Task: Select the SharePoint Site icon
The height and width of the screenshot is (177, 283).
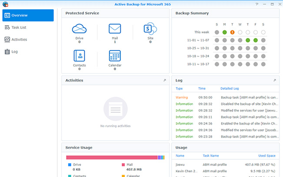Action: click(150, 29)
